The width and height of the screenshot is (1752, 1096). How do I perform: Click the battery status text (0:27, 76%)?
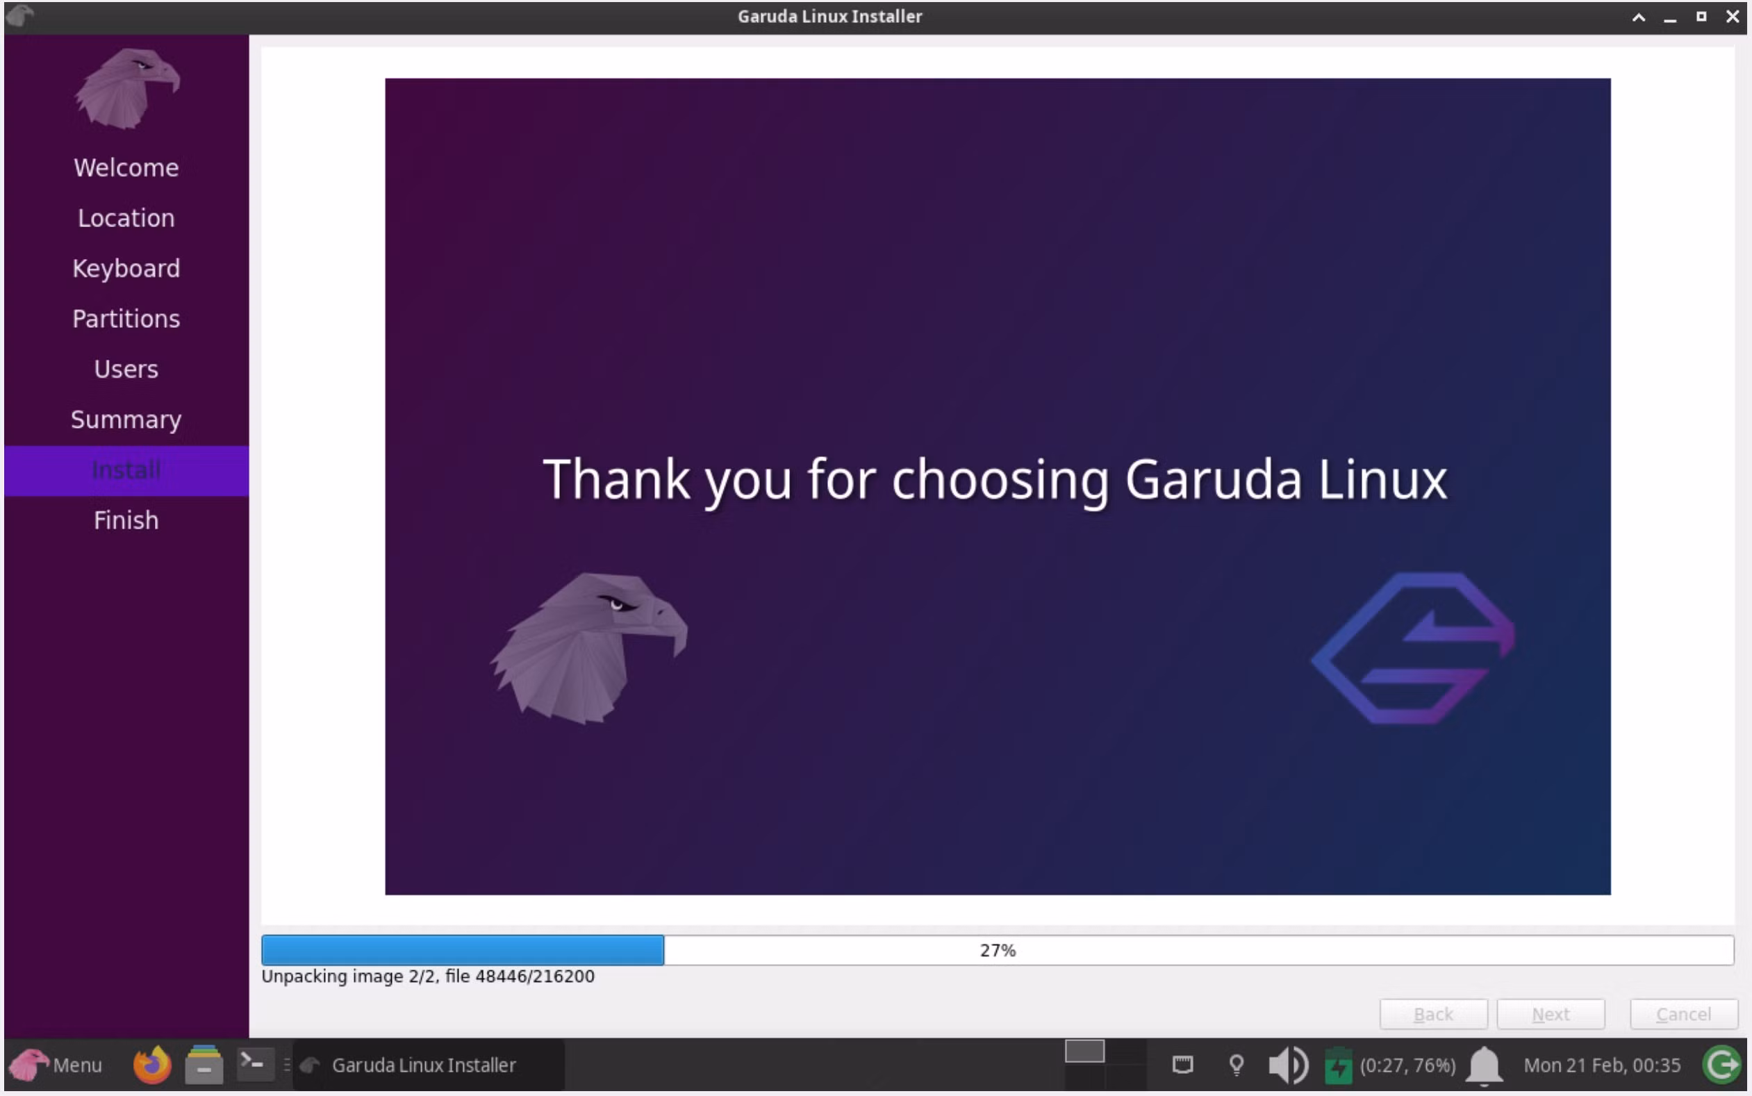pos(1407,1065)
